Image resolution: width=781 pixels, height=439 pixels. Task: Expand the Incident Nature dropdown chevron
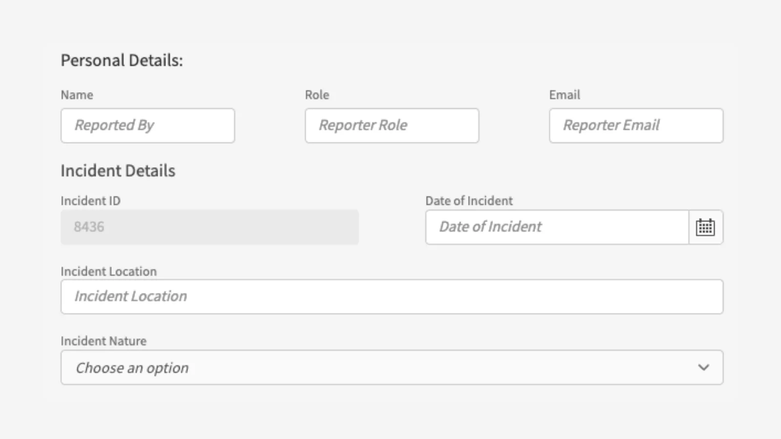click(x=703, y=367)
